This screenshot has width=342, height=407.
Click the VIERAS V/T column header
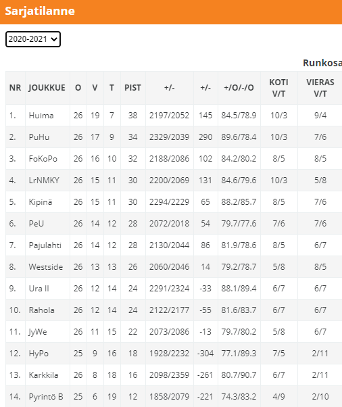[x=320, y=88]
